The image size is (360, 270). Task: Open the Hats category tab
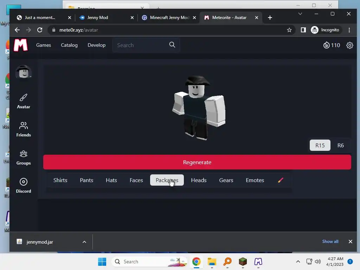click(111, 180)
